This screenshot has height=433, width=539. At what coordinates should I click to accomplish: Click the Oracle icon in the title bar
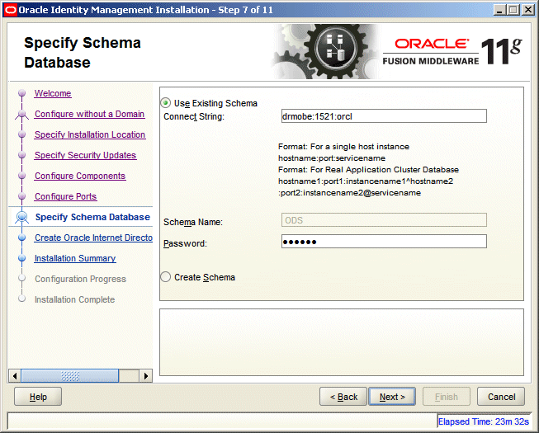(x=10, y=10)
